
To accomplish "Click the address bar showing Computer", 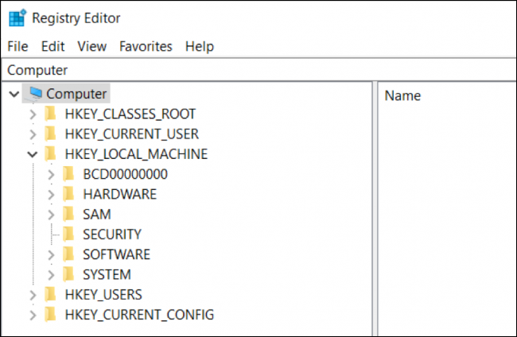I will 239,70.
